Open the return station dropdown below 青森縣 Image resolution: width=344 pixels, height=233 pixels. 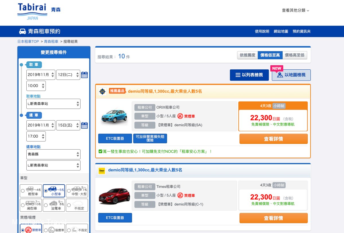(x=53, y=165)
